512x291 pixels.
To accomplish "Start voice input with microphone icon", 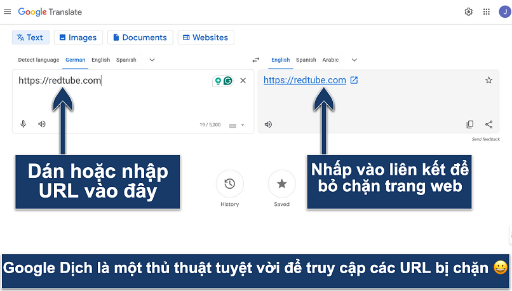I will 23,124.
